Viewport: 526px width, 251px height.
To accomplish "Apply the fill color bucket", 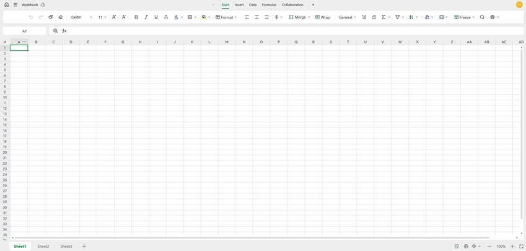I will pos(204,17).
